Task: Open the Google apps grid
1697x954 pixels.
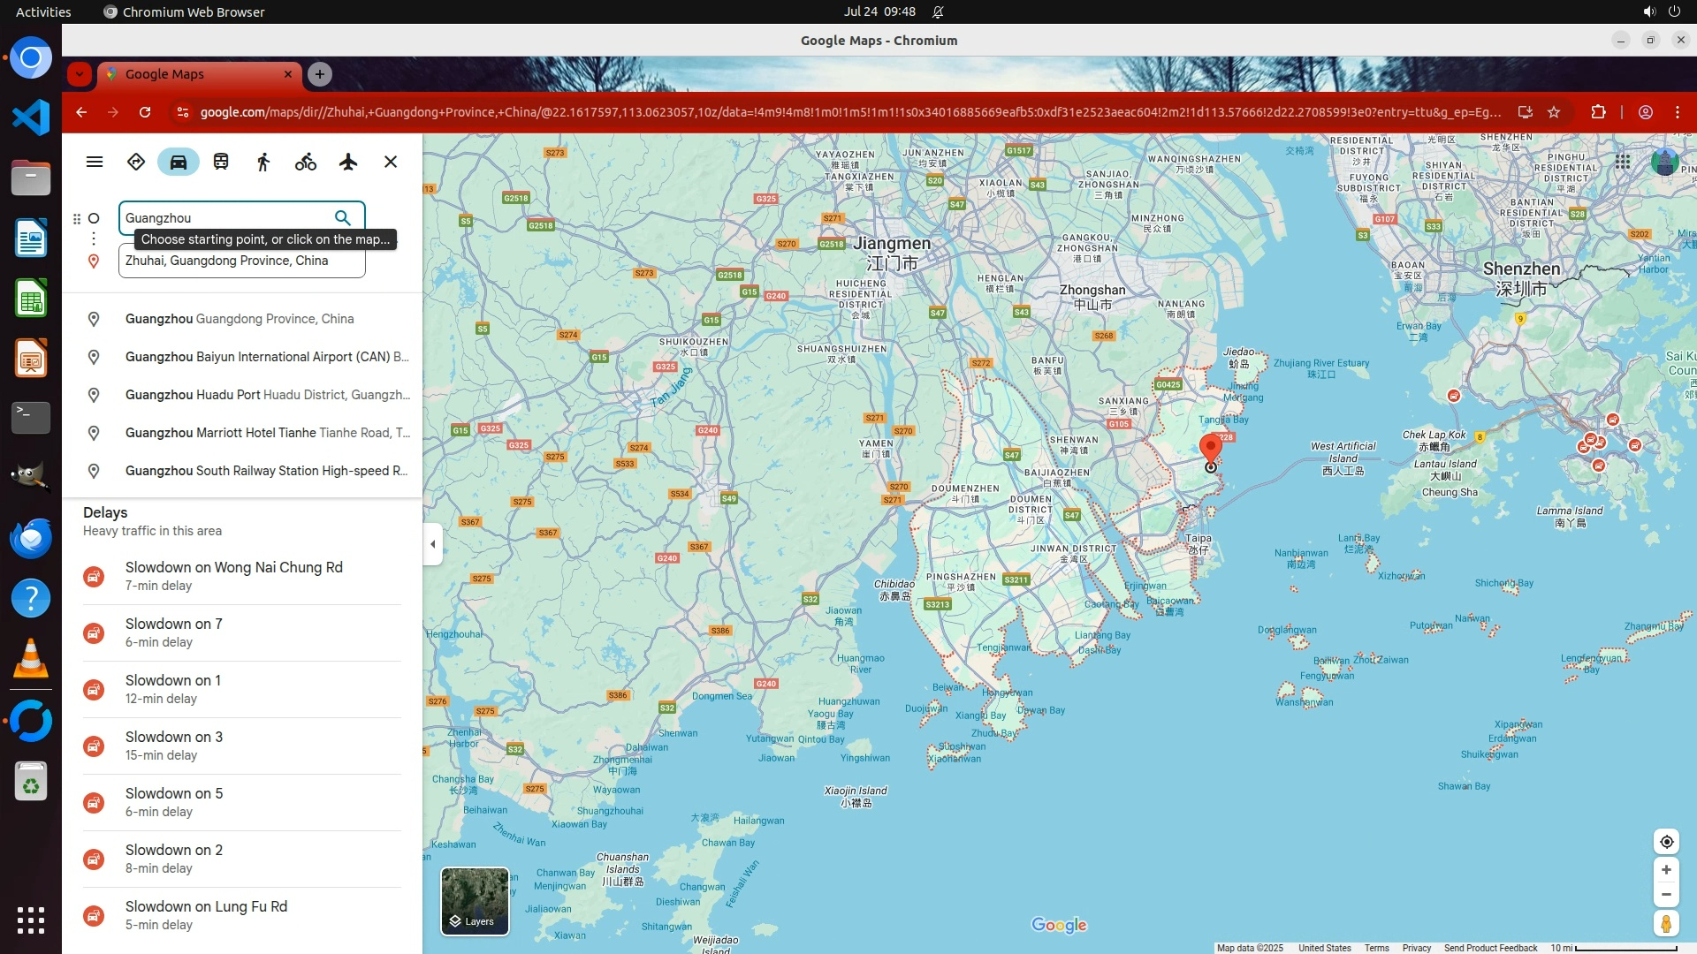Action: pyautogui.click(x=1623, y=162)
